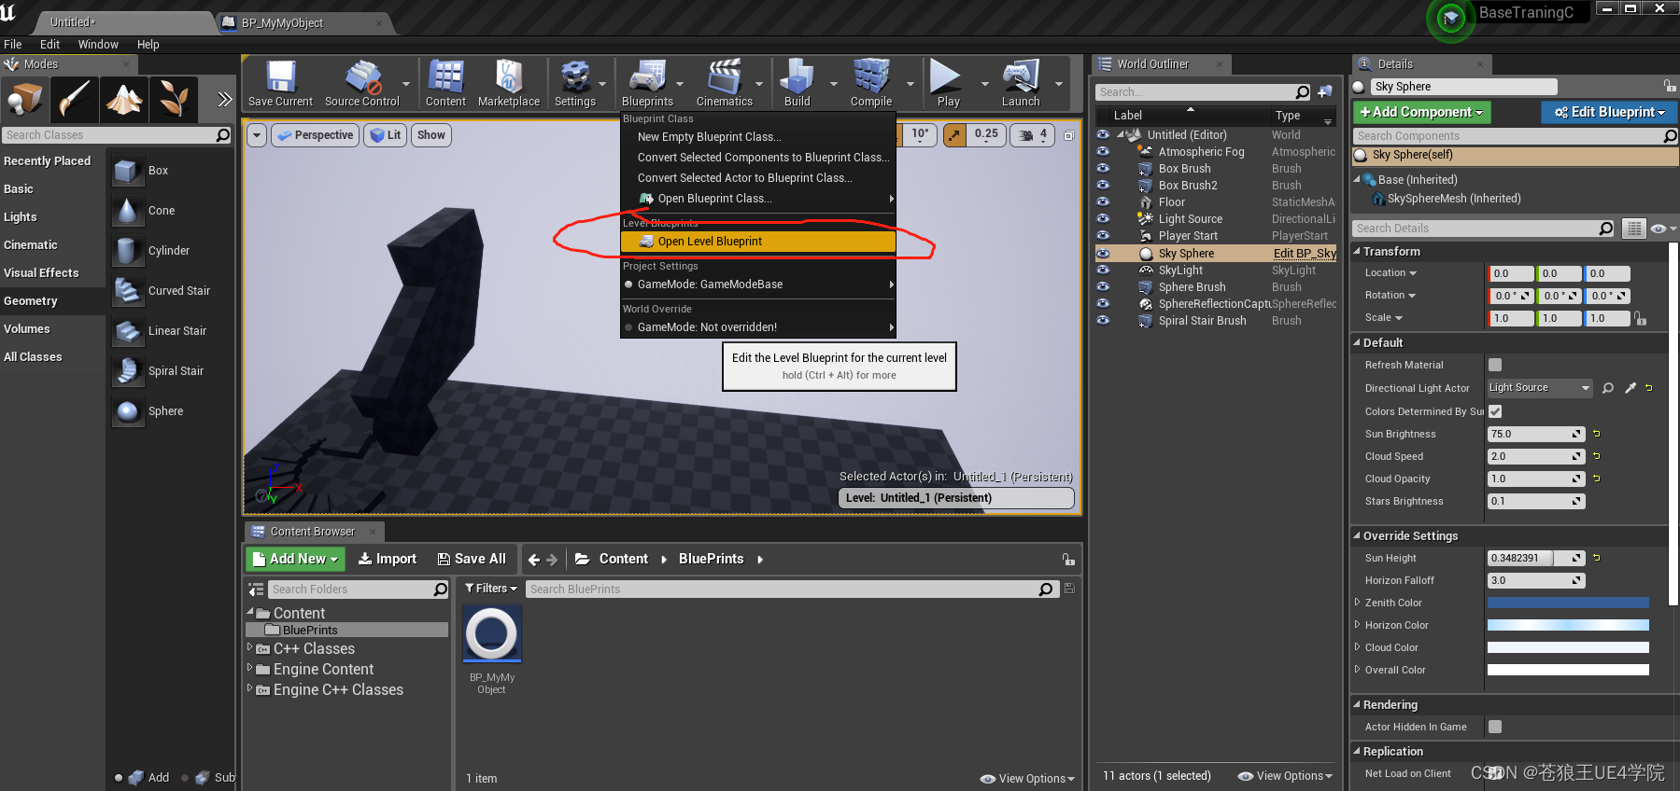1680x791 pixels.
Task: Open the Filters dropdown in Content Browser
Action: (491, 589)
